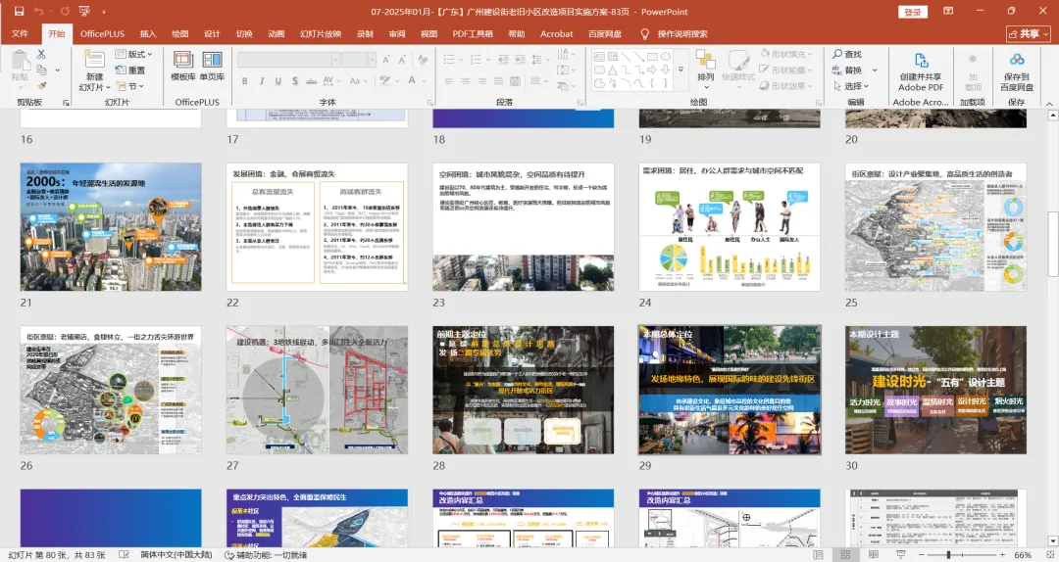Click the Save icon in quick access toolbar
Image resolution: width=1059 pixels, height=562 pixels.
(x=19, y=12)
